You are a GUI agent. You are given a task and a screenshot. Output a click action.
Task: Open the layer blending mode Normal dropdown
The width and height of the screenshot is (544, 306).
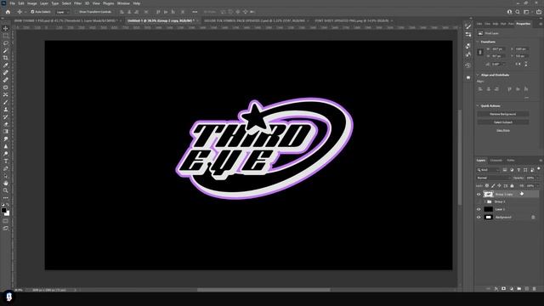click(x=493, y=178)
